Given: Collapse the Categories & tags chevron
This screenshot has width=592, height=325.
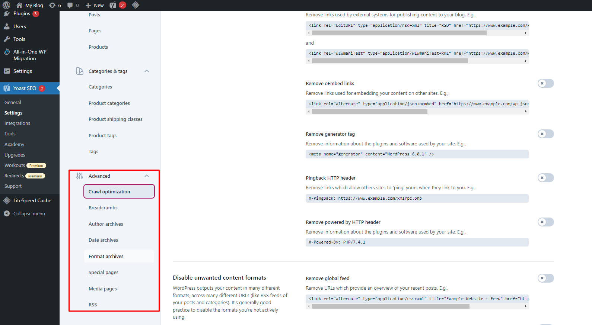Looking at the screenshot, I should [x=147, y=71].
